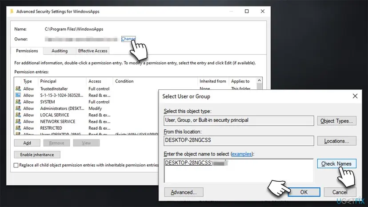Select the S-1-15-3-1024 permission entry

87,96
